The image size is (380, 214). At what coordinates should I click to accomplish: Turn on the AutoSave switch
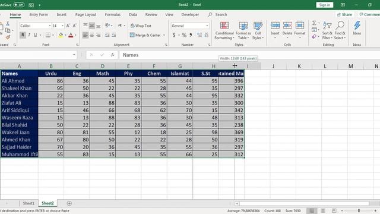click(18, 5)
